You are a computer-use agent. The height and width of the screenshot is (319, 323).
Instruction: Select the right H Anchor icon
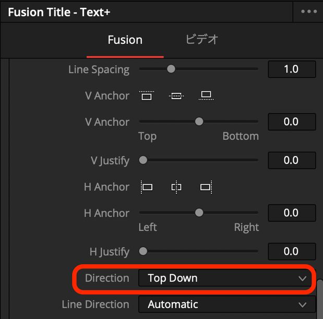coord(206,187)
